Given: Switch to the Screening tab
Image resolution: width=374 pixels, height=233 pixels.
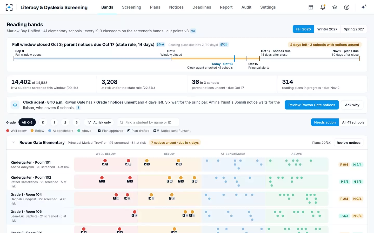Looking at the screenshot, I should tap(131, 7).
